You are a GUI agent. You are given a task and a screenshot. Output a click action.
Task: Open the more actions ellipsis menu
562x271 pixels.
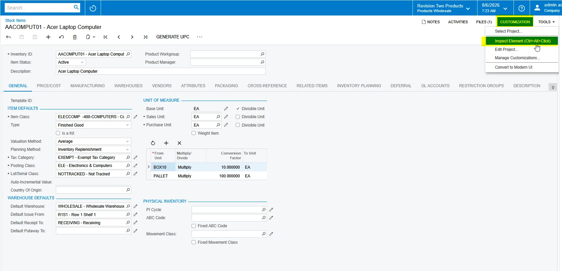click(x=200, y=37)
